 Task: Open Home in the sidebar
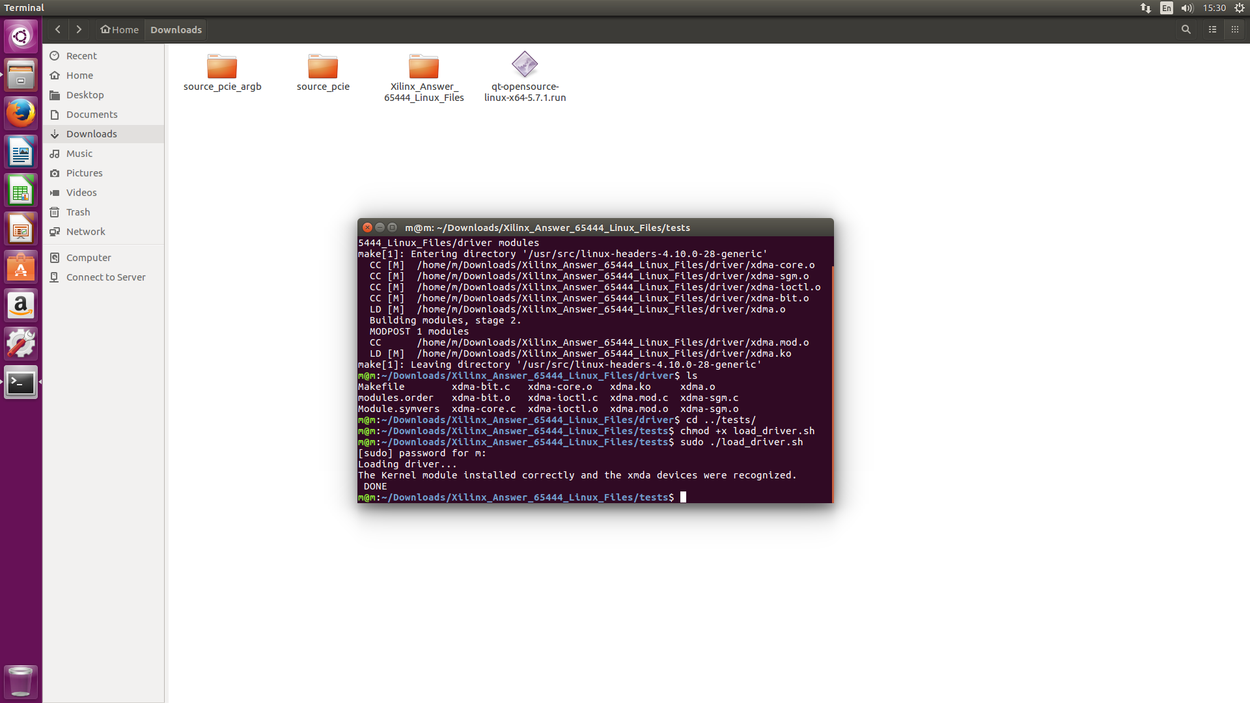point(104,76)
